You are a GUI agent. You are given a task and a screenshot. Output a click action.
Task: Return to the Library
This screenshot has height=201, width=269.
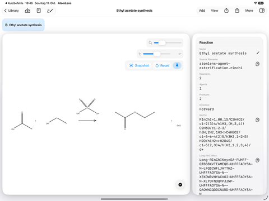pos(12,11)
